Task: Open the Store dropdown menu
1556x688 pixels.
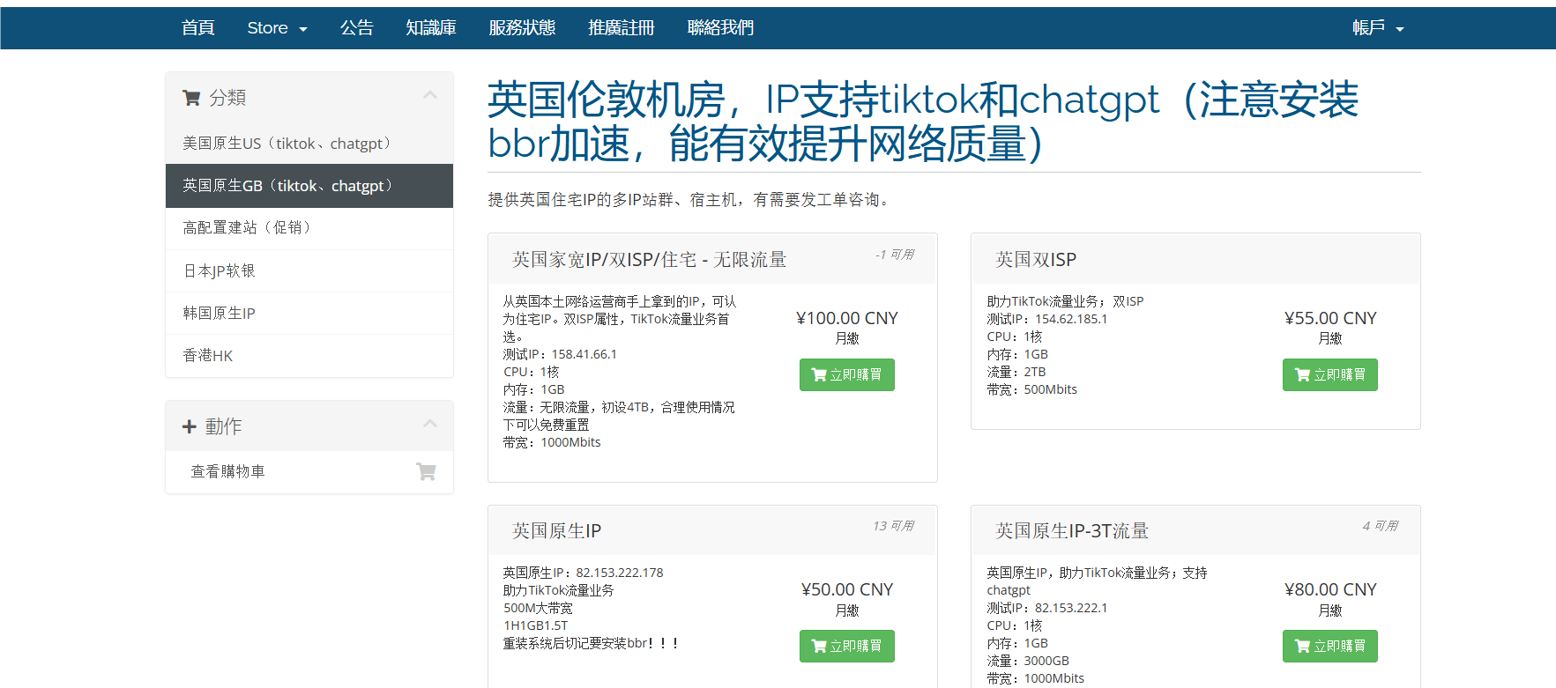Action: tap(277, 28)
